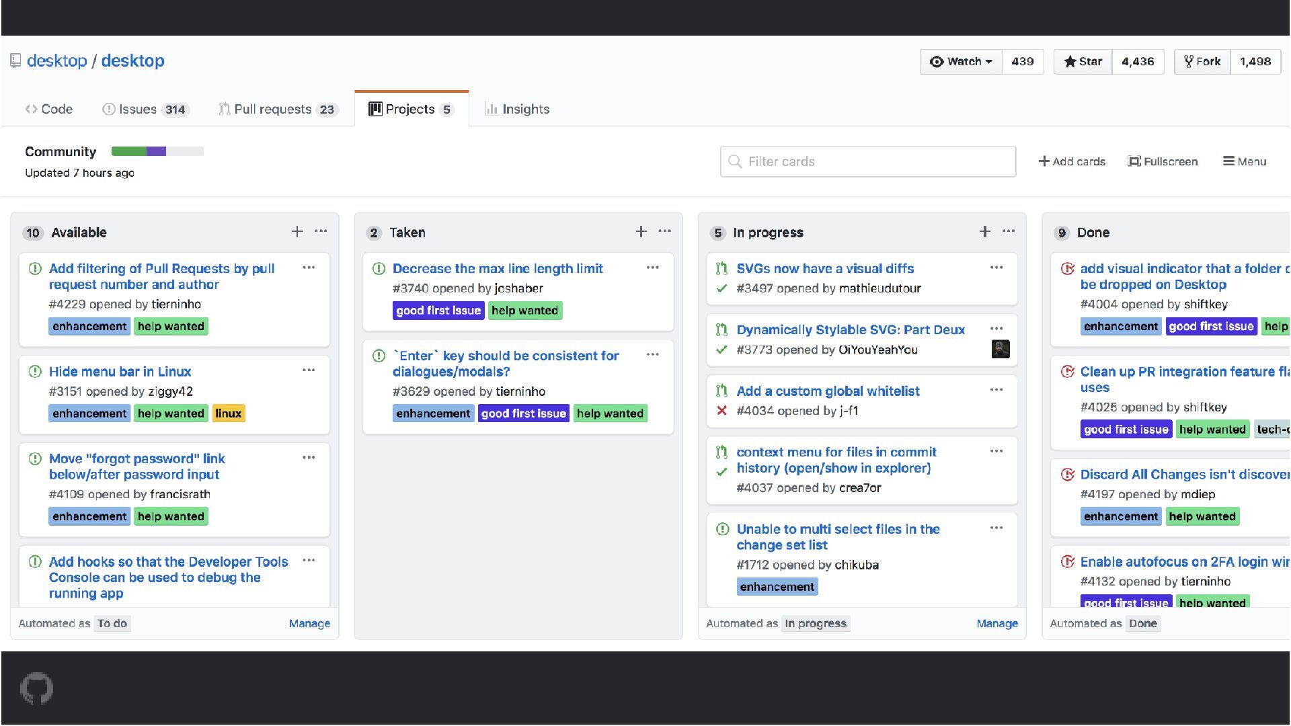Screen dimensions: 1291x726
Task: Click the plus icon in Available column
Action: click(297, 232)
